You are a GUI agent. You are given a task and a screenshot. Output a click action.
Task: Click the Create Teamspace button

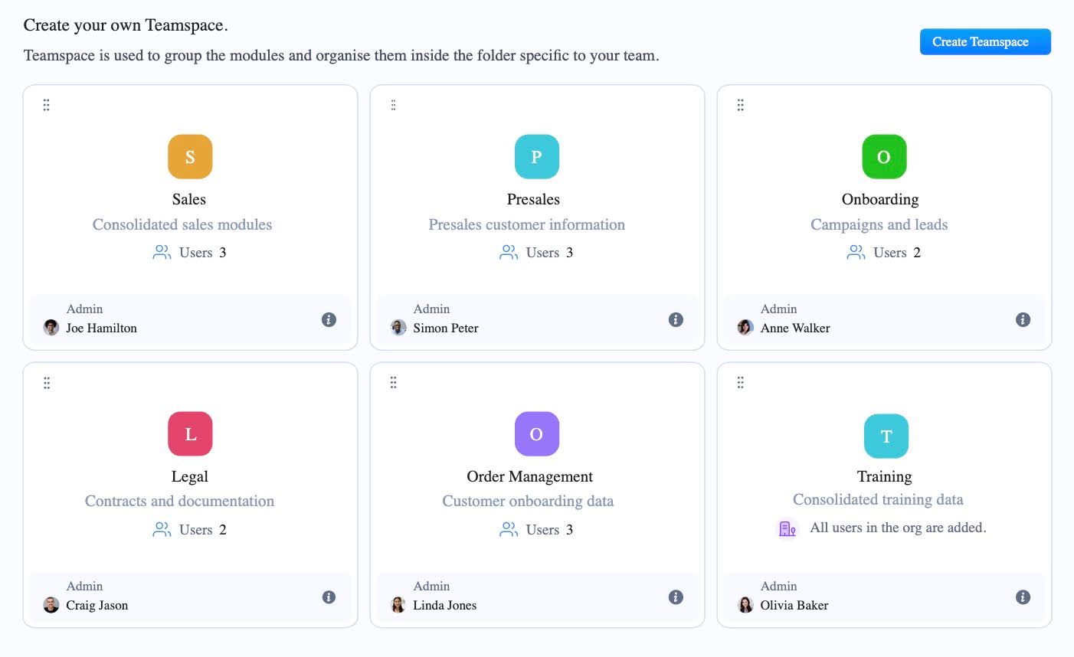(985, 41)
